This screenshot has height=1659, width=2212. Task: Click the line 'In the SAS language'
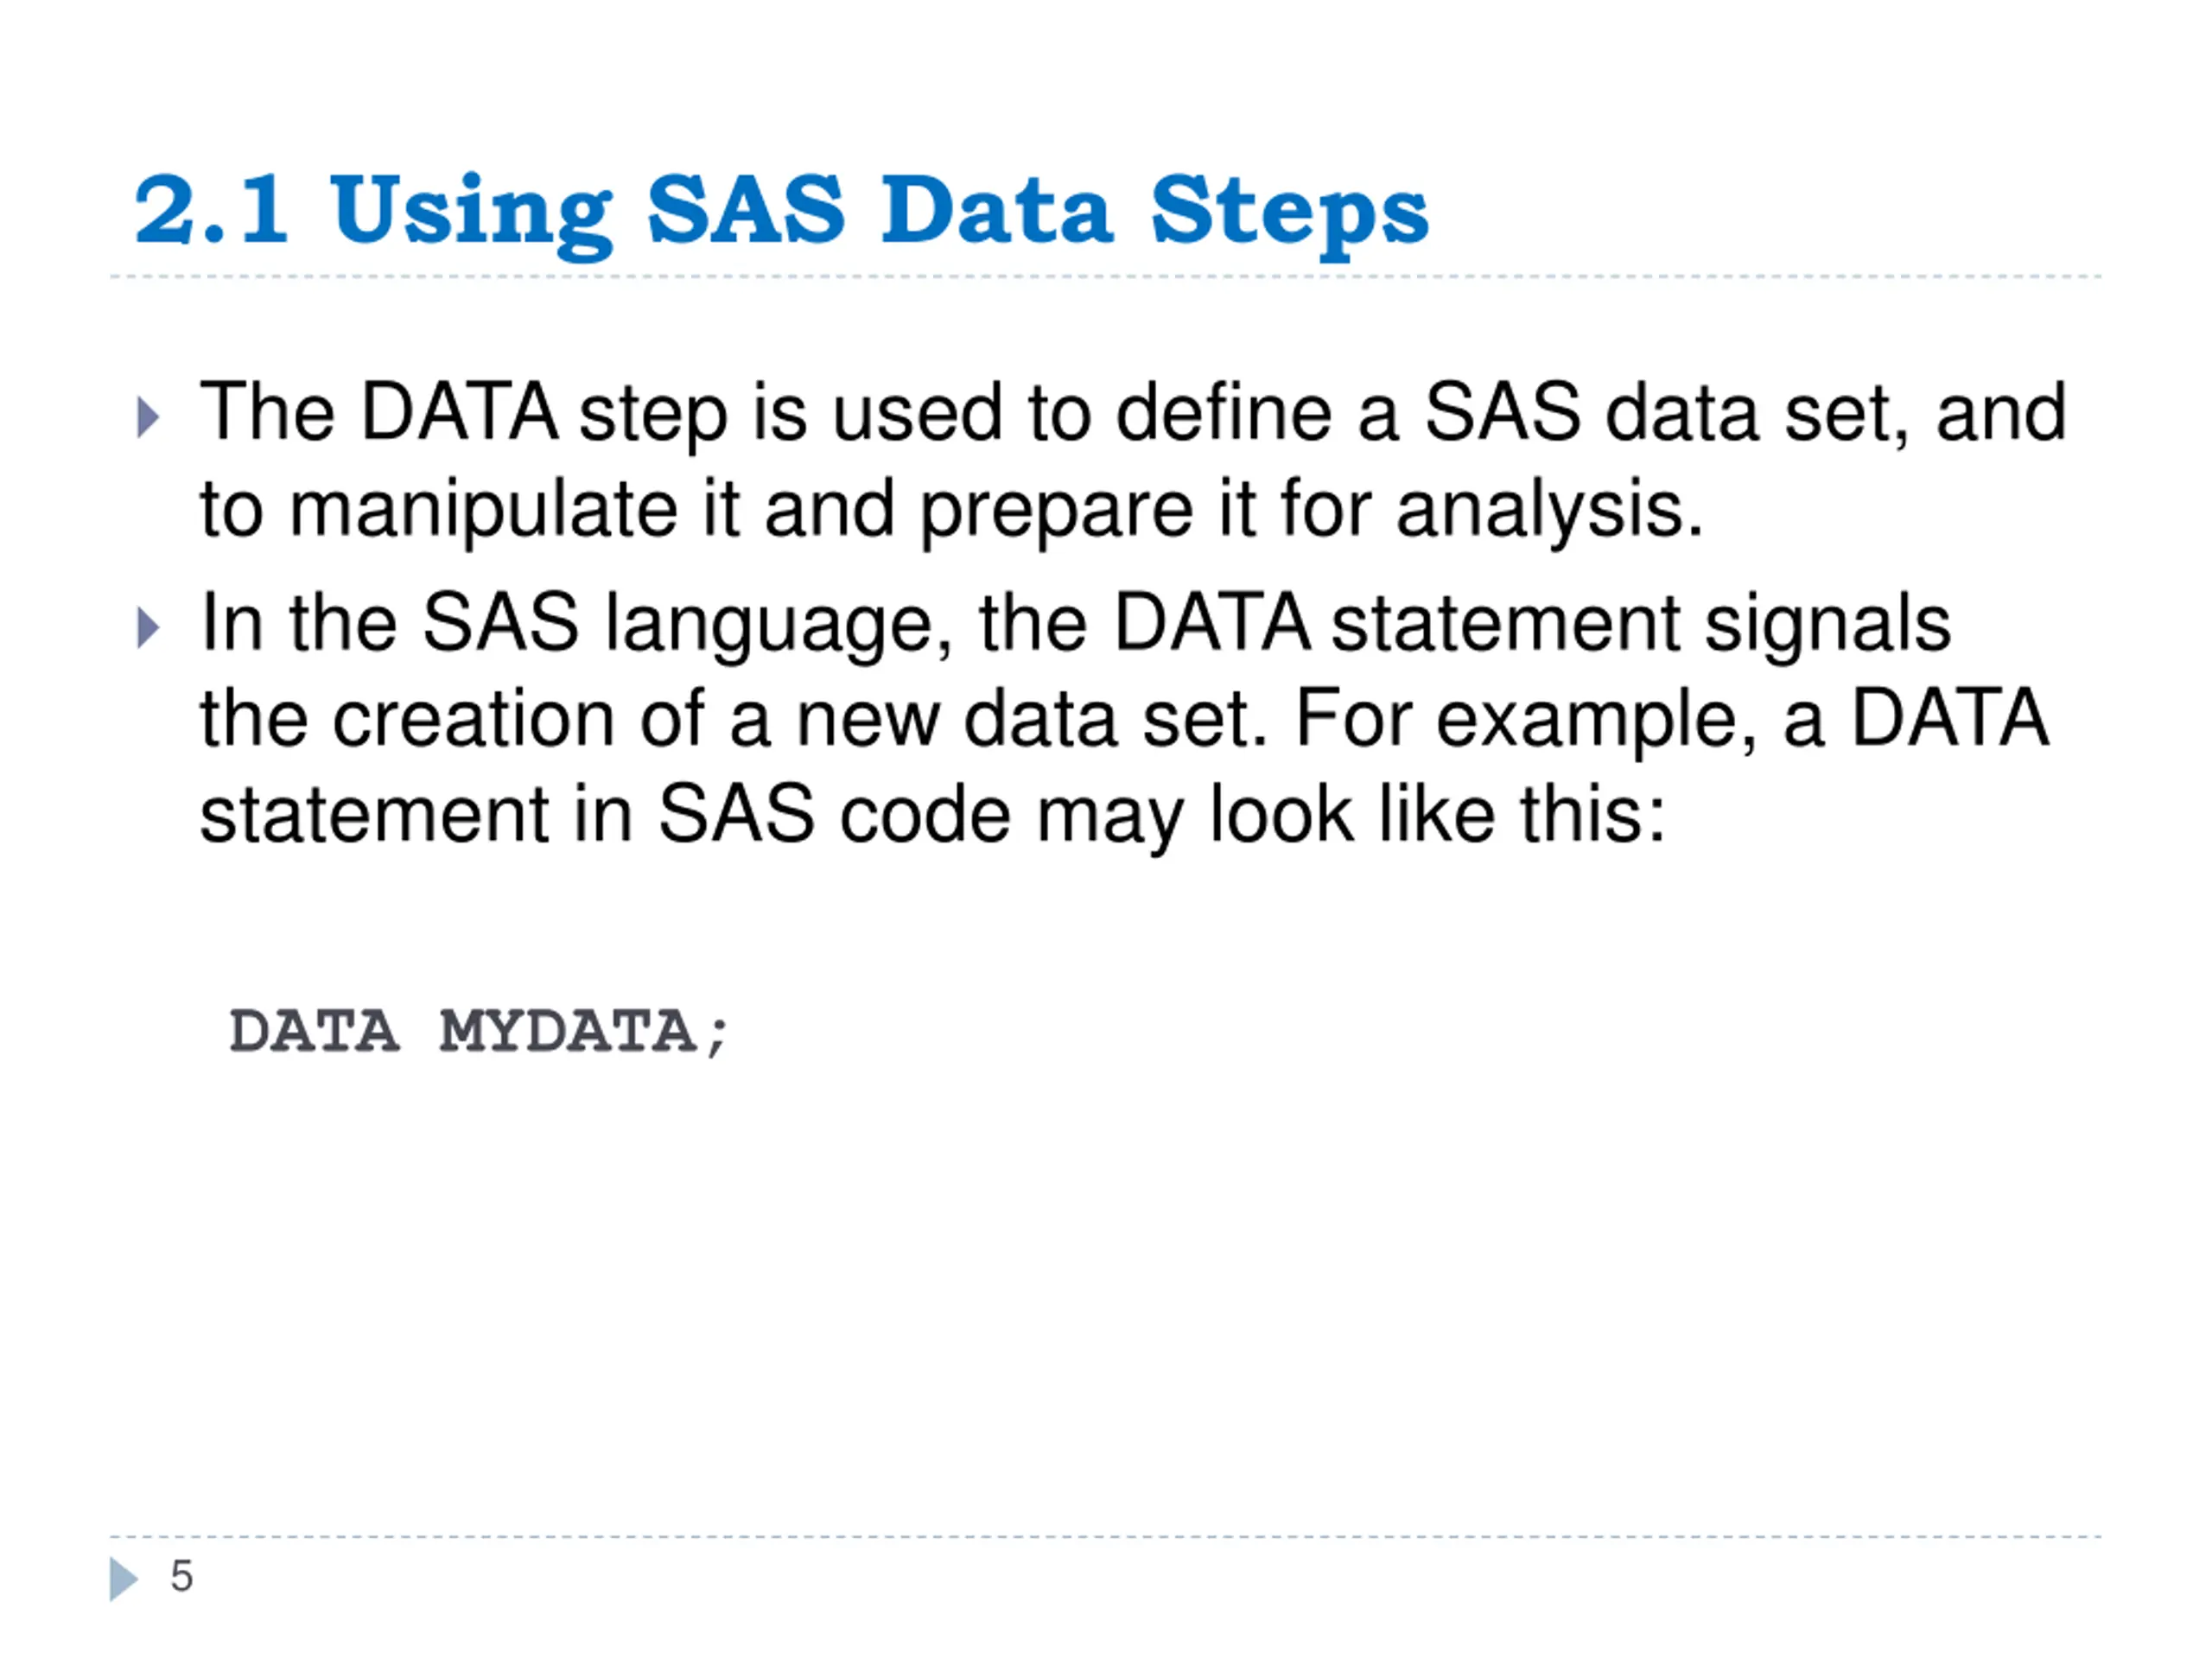click(1075, 624)
